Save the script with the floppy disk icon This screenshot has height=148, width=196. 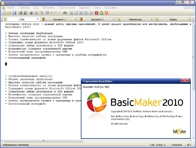click(x=14, y=13)
